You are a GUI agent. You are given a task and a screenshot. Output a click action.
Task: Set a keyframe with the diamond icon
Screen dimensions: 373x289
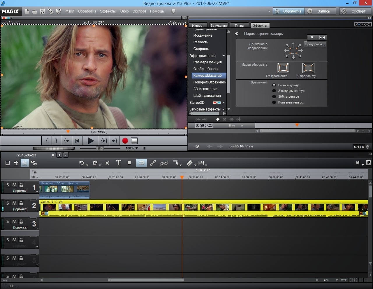tap(218, 119)
